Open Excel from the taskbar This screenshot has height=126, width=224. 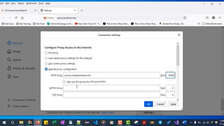point(54,122)
